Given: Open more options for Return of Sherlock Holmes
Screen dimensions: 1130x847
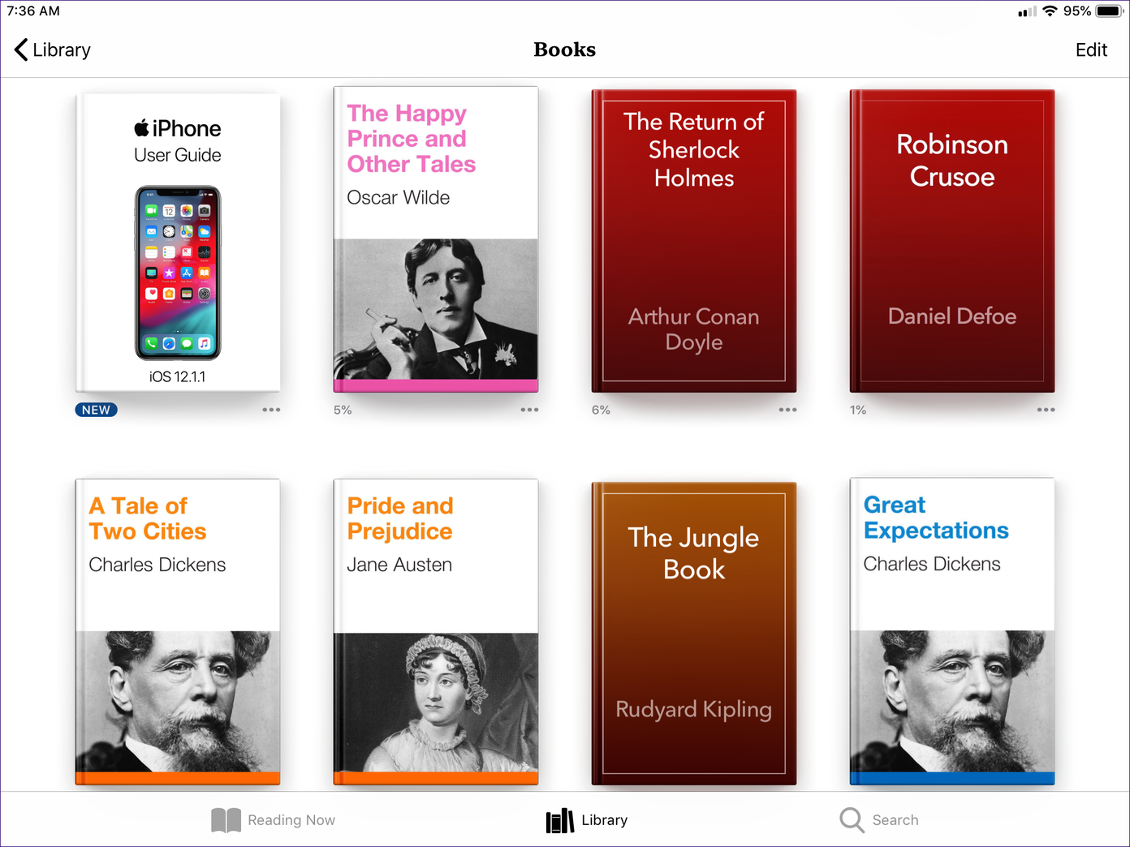Looking at the screenshot, I should point(787,410).
